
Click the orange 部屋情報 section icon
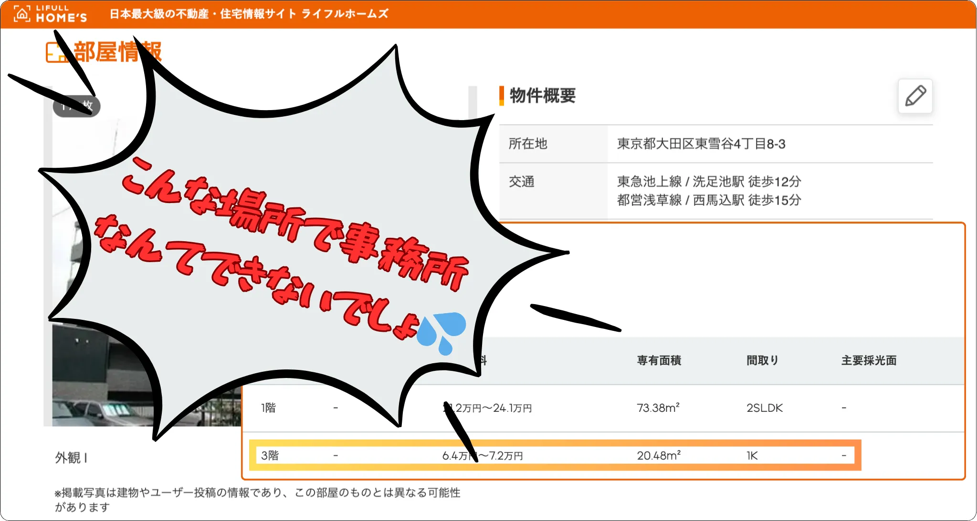click(57, 52)
